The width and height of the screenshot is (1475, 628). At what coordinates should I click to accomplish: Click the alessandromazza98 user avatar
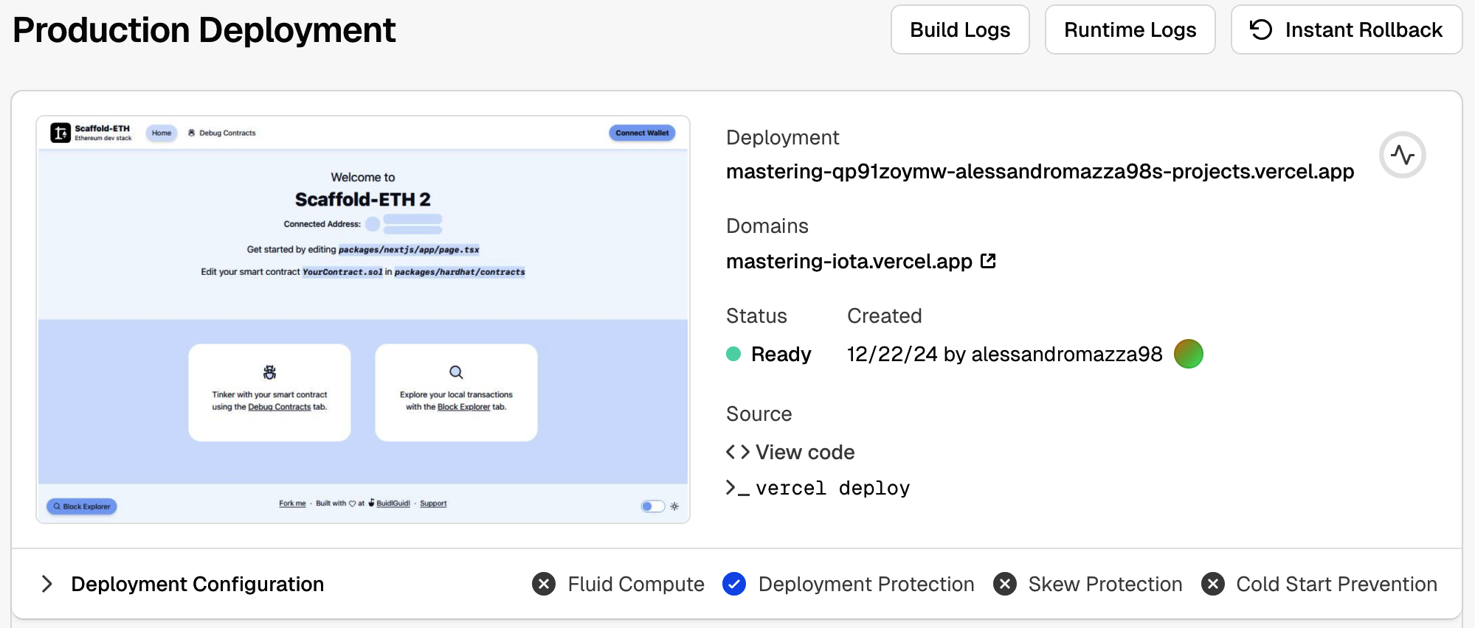pyautogui.click(x=1188, y=354)
